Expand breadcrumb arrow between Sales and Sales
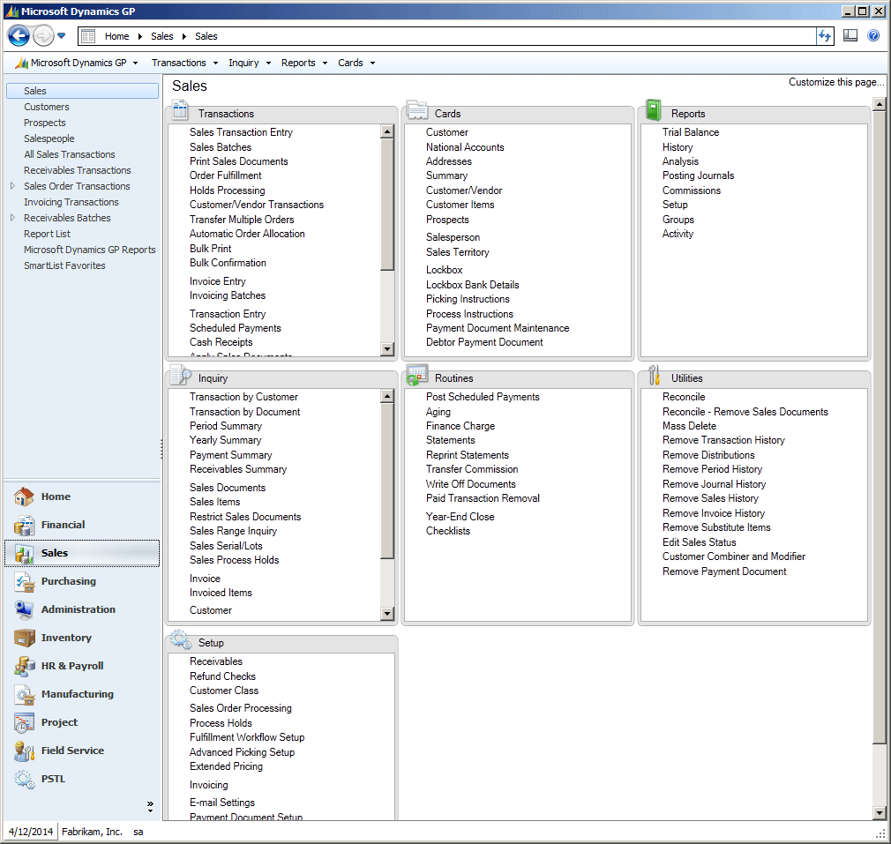 (184, 36)
